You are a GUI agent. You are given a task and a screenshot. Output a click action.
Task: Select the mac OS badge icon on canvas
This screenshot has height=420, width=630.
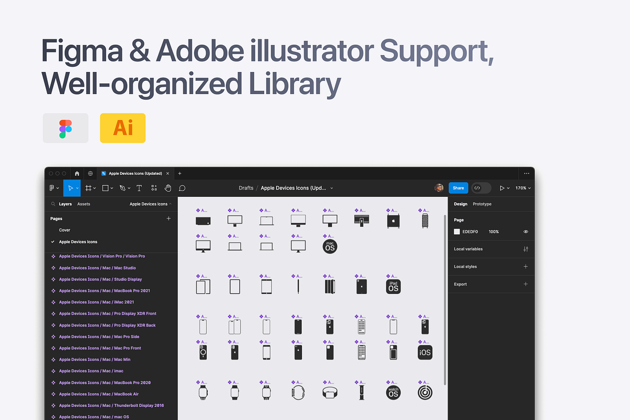click(330, 246)
